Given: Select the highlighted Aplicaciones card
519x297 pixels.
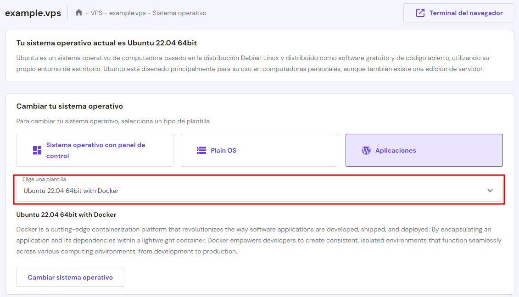Looking at the screenshot, I should click(424, 150).
